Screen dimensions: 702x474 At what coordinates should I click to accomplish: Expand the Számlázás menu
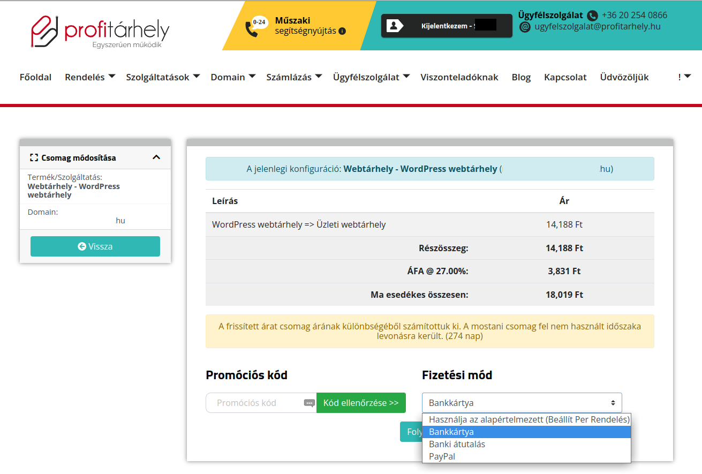point(294,77)
